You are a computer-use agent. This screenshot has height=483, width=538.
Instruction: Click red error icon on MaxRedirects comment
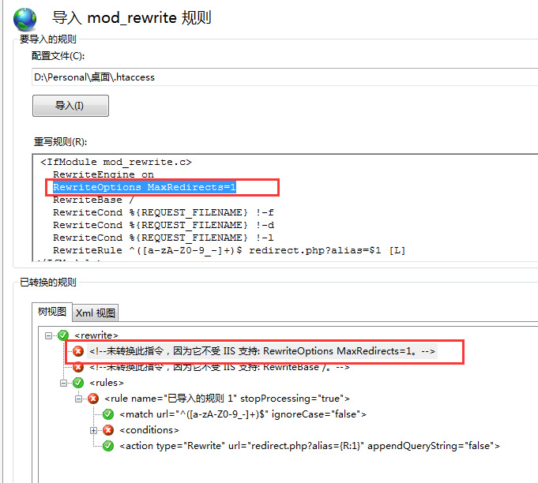78,351
